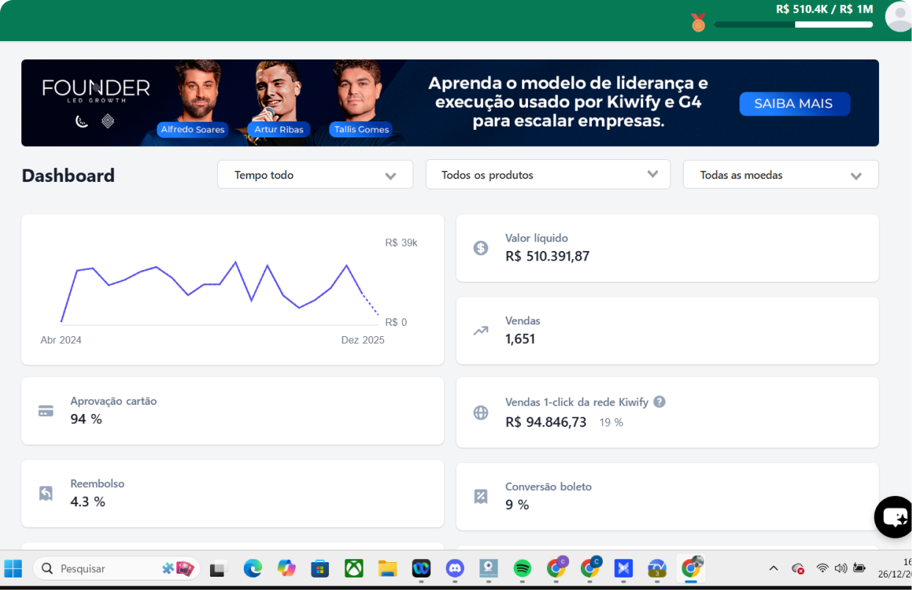The height and width of the screenshot is (590, 912).
Task: Click the Vendas trend arrow icon
Action: point(480,330)
